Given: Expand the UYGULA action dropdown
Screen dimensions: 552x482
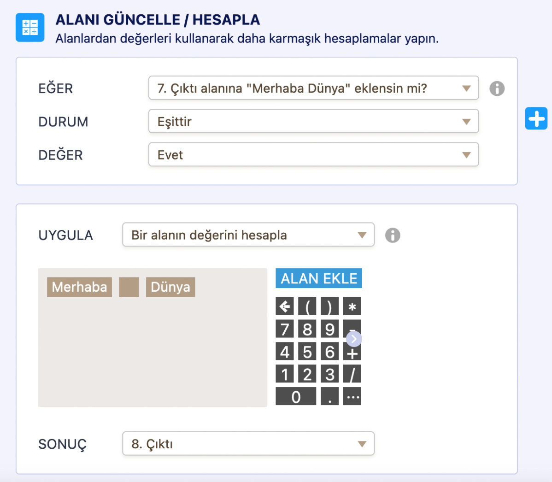Looking at the screenshot, I should pyautogui.click(x=248, y=235).
